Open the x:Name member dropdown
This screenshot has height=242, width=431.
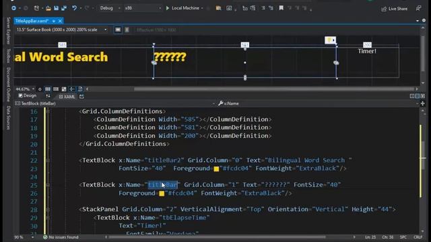point(318,104)
